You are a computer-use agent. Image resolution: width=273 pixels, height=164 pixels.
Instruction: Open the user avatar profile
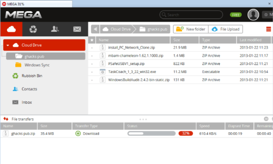tap(253, 15)
